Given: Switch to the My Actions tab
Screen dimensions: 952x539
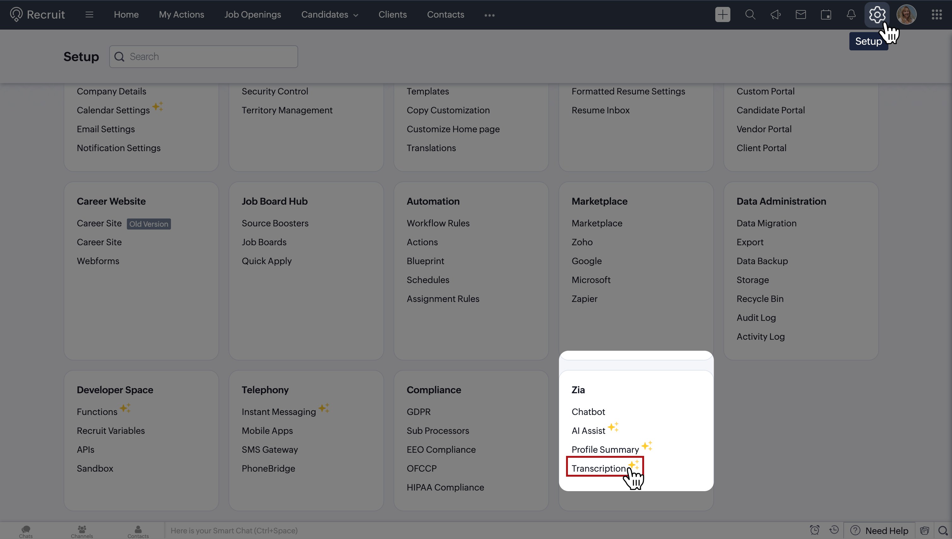Looking at the screenshot, I should [x=181, y=15].
